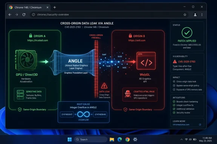This screenshot has width=217, height=144.
Task: Click the Crafted HTML Page card
Action: click(140, 94)
